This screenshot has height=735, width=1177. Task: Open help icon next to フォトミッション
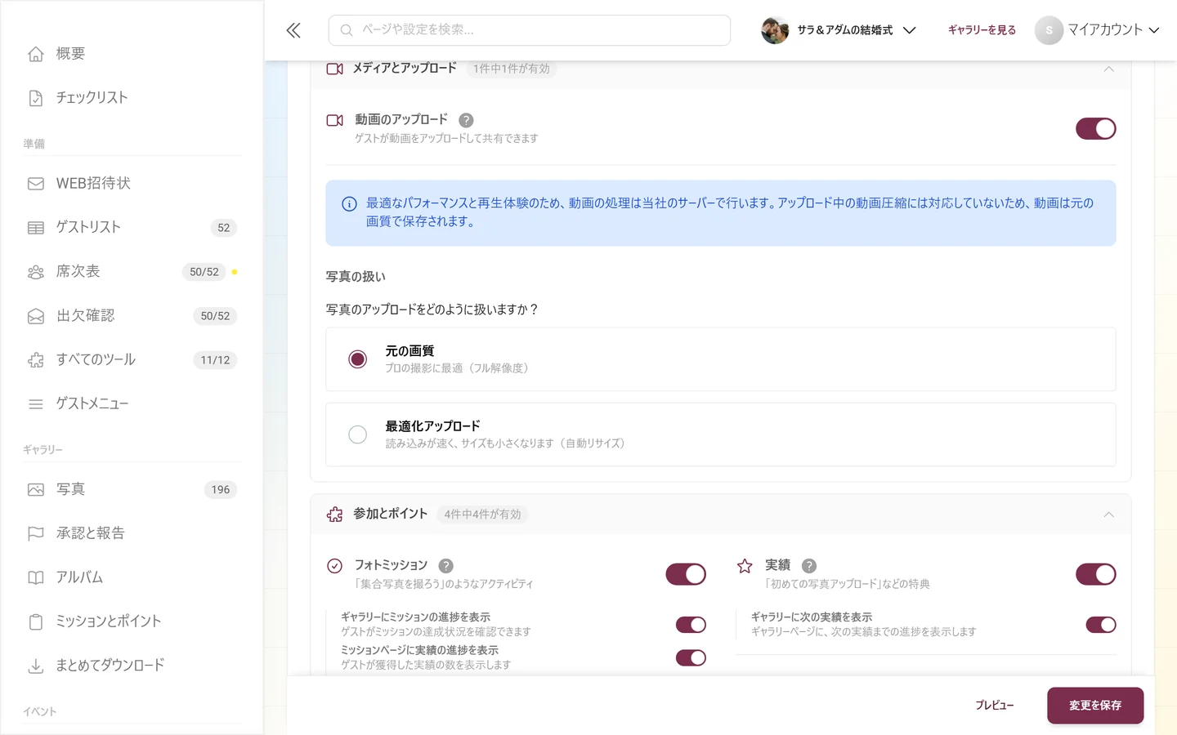[x=445, y=566]
